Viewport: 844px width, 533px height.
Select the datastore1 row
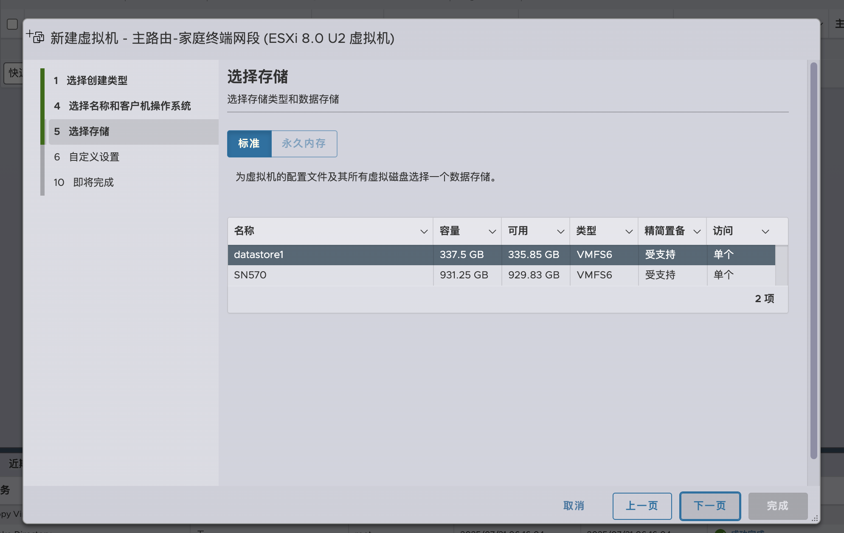tap(501, 255)
